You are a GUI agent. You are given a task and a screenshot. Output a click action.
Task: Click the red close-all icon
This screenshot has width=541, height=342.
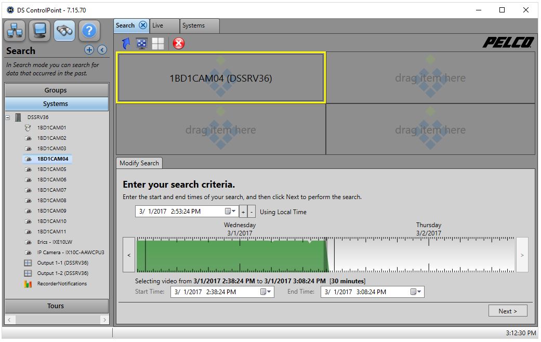178,44
